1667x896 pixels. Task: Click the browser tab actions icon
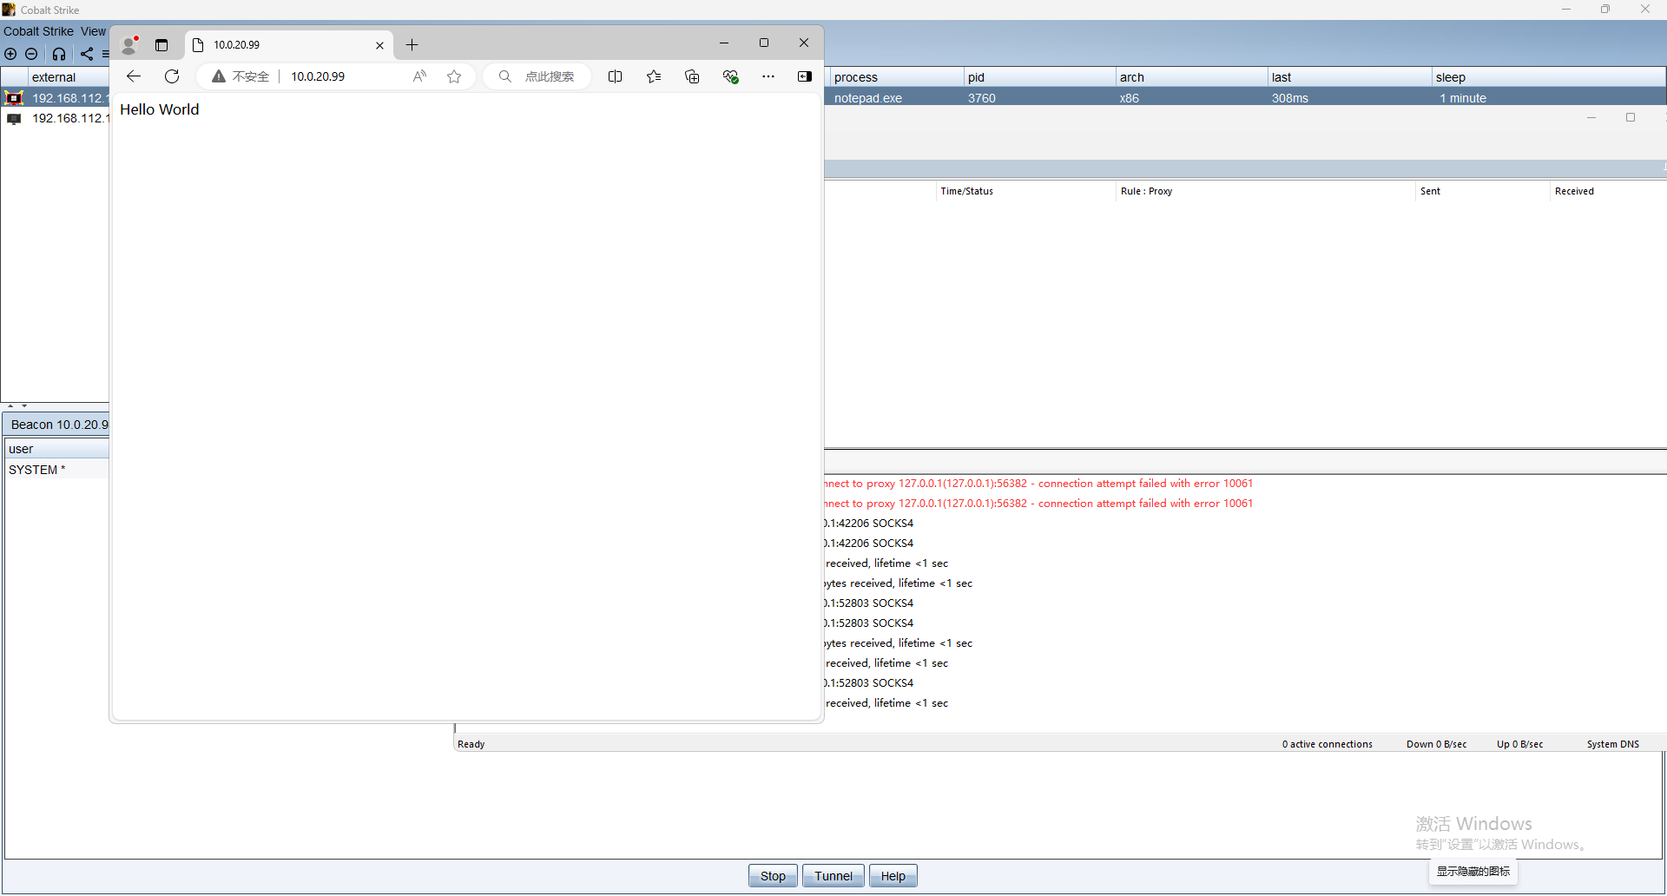[x=161, y=45]
